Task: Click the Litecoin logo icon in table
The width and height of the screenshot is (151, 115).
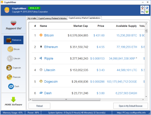Action: [x=41, y=70]
